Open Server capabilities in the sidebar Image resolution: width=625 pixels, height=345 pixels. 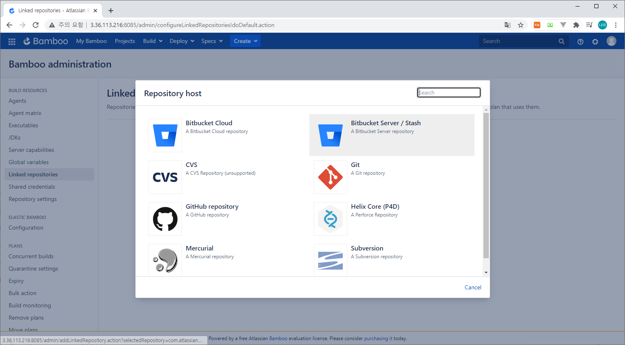click(31, 150)
